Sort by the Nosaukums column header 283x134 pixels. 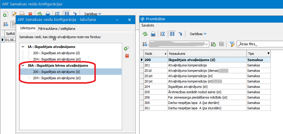[207, 54]
